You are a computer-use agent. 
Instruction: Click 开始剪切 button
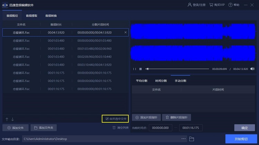click(241, 139)
